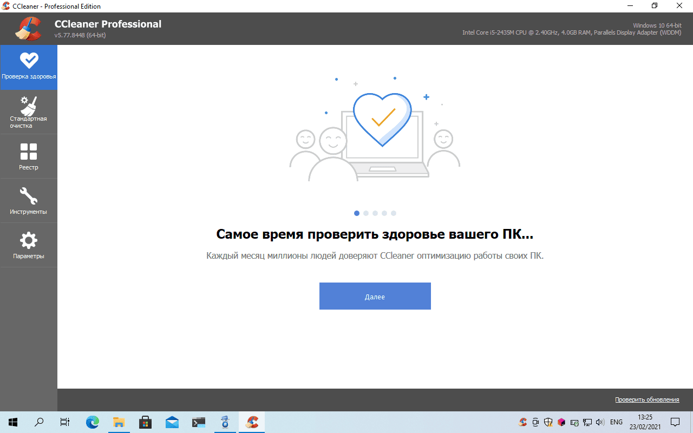Open the Реестр registry cleaner
Screen dimensions: 693x433
(x=29, y=156)
